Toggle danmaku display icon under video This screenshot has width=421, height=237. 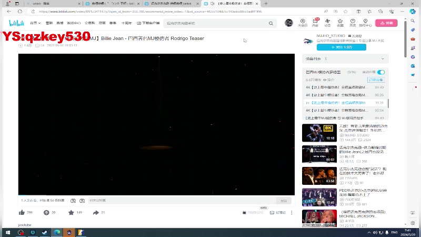73,201
